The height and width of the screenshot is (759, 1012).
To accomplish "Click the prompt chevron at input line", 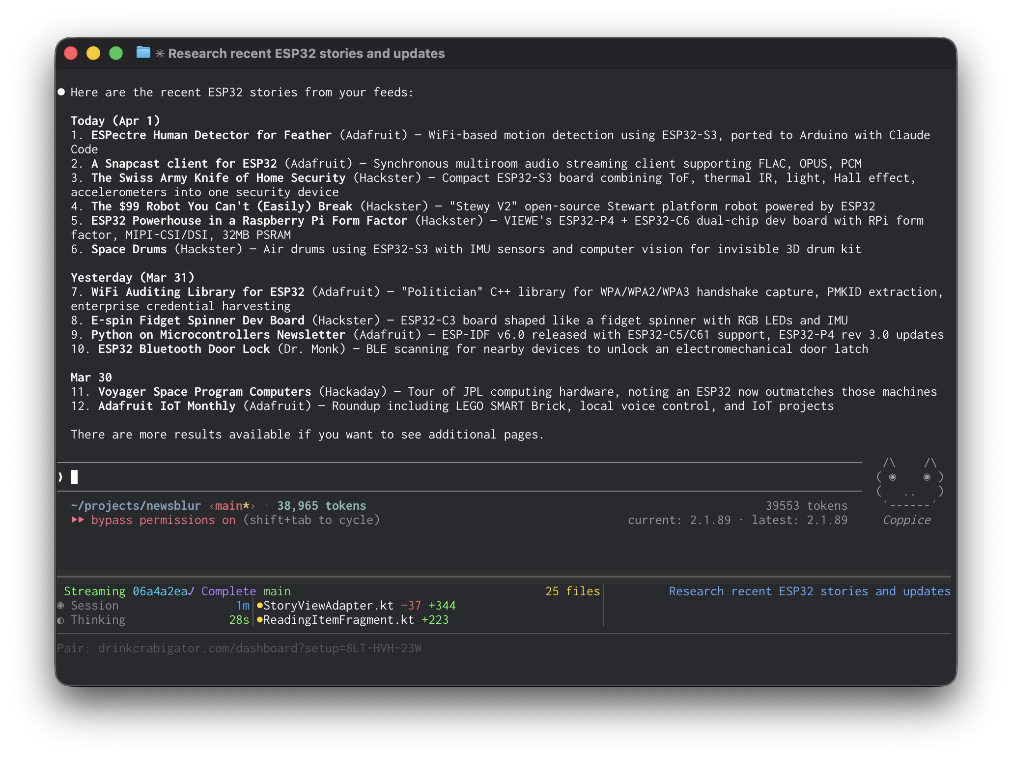I will coord(60,477).
